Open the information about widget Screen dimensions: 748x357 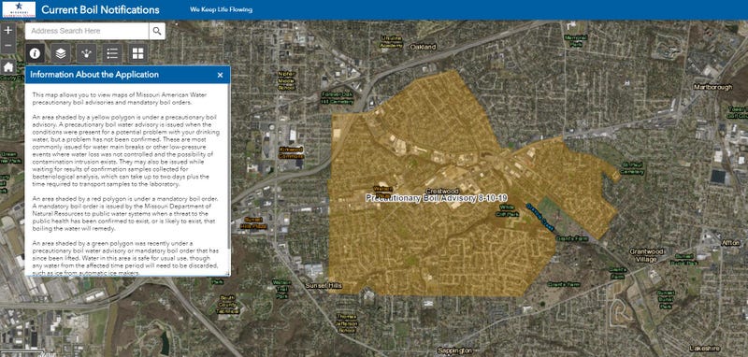tap(35, 53)
